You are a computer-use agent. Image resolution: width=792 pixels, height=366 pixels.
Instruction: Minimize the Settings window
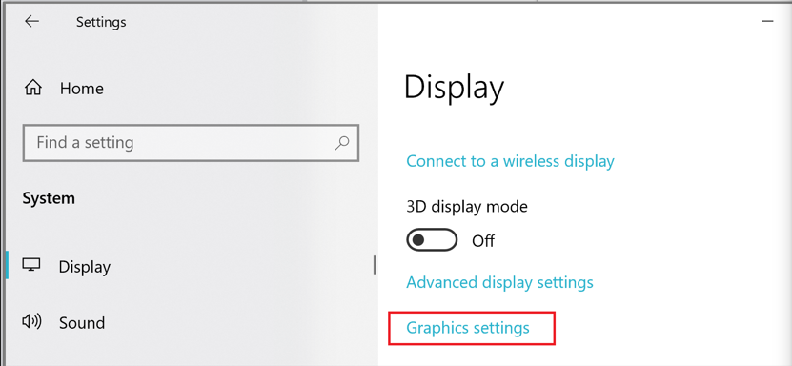tap(768, 21)
